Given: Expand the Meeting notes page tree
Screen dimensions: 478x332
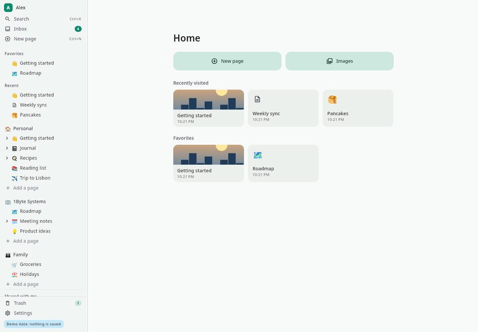Looking at the screenshot, I should coord(7,221).
